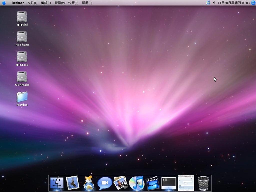Select the NTMini drive icon

tap(22, 17)
